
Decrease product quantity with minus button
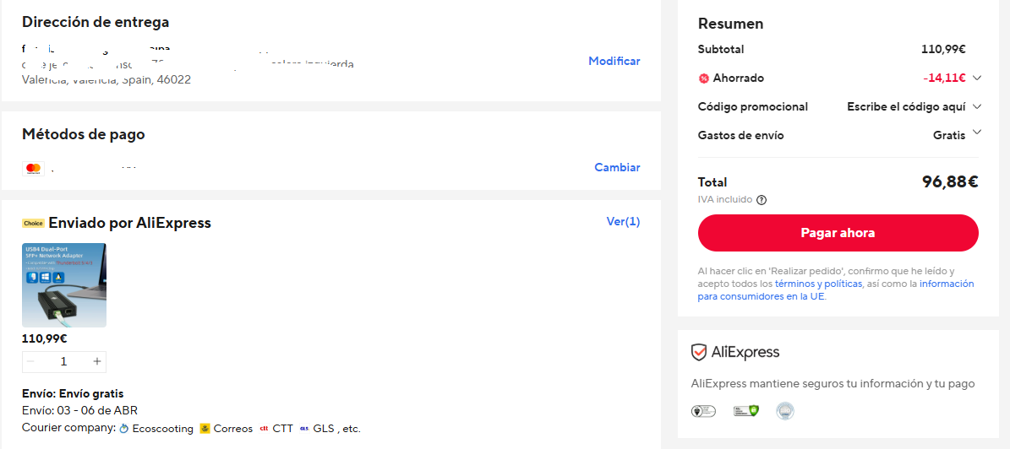click(x=31, y=361)
